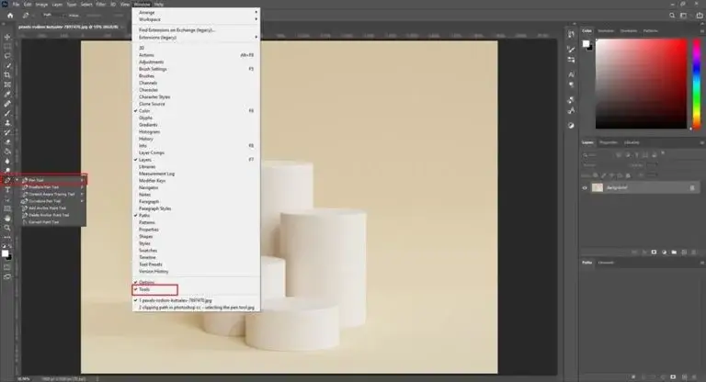This screenshot has height=382, width=706.
Task: Select the History Brush tool
Action: [7, 132]
